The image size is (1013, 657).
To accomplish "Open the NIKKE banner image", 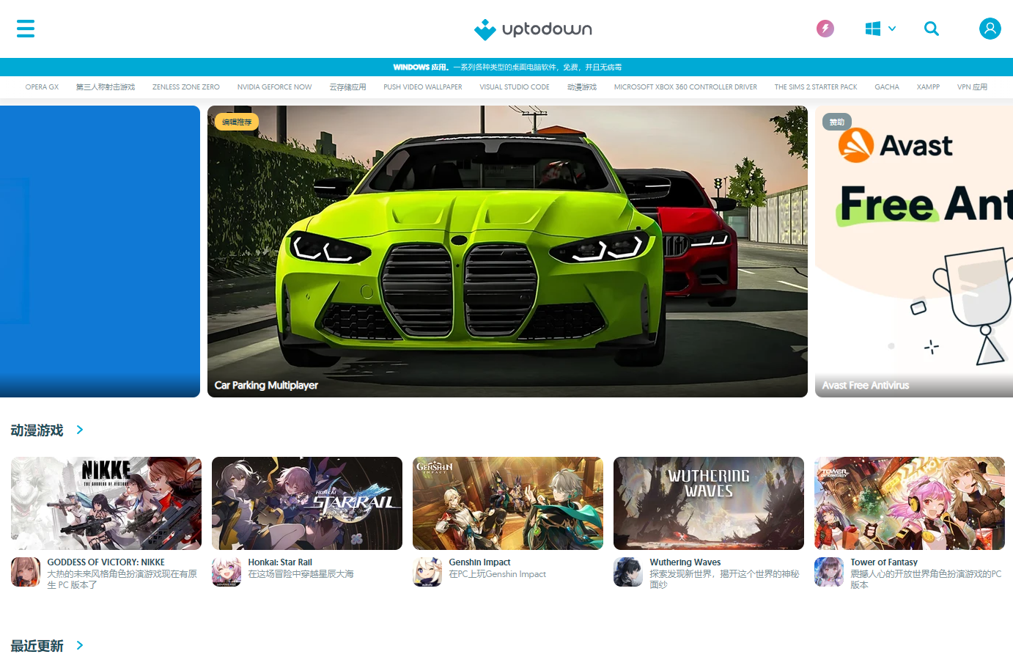I will coord(106,503).
